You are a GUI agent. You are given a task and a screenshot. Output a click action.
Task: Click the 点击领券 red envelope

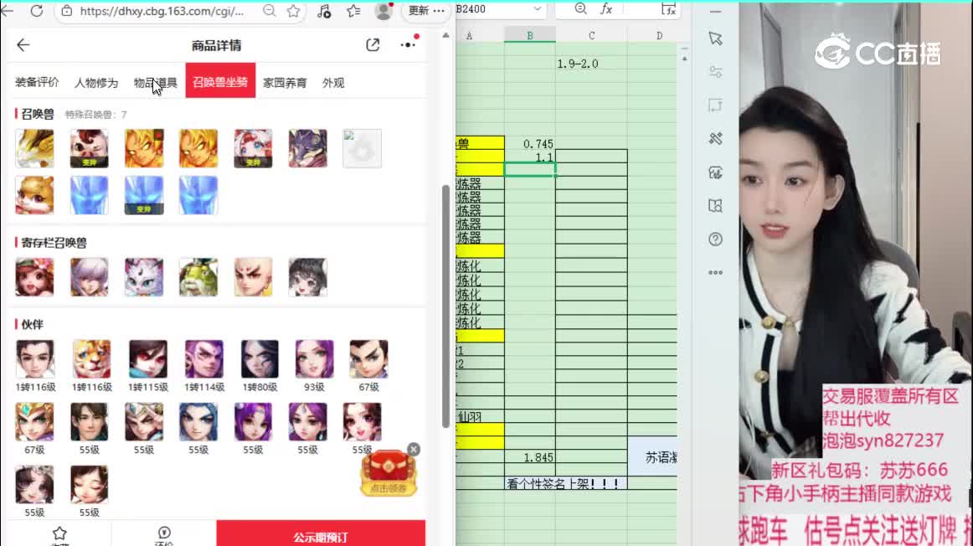[x=389, y=473]
